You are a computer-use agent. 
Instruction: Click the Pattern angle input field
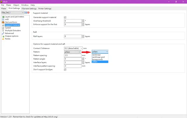(73, 59)
